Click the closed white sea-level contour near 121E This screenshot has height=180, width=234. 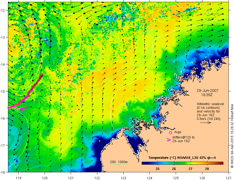[70, 93]
